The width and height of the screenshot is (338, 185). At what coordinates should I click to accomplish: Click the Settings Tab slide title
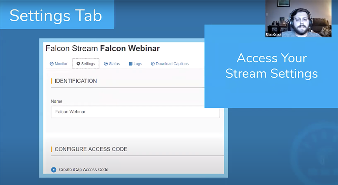point(56,15)
